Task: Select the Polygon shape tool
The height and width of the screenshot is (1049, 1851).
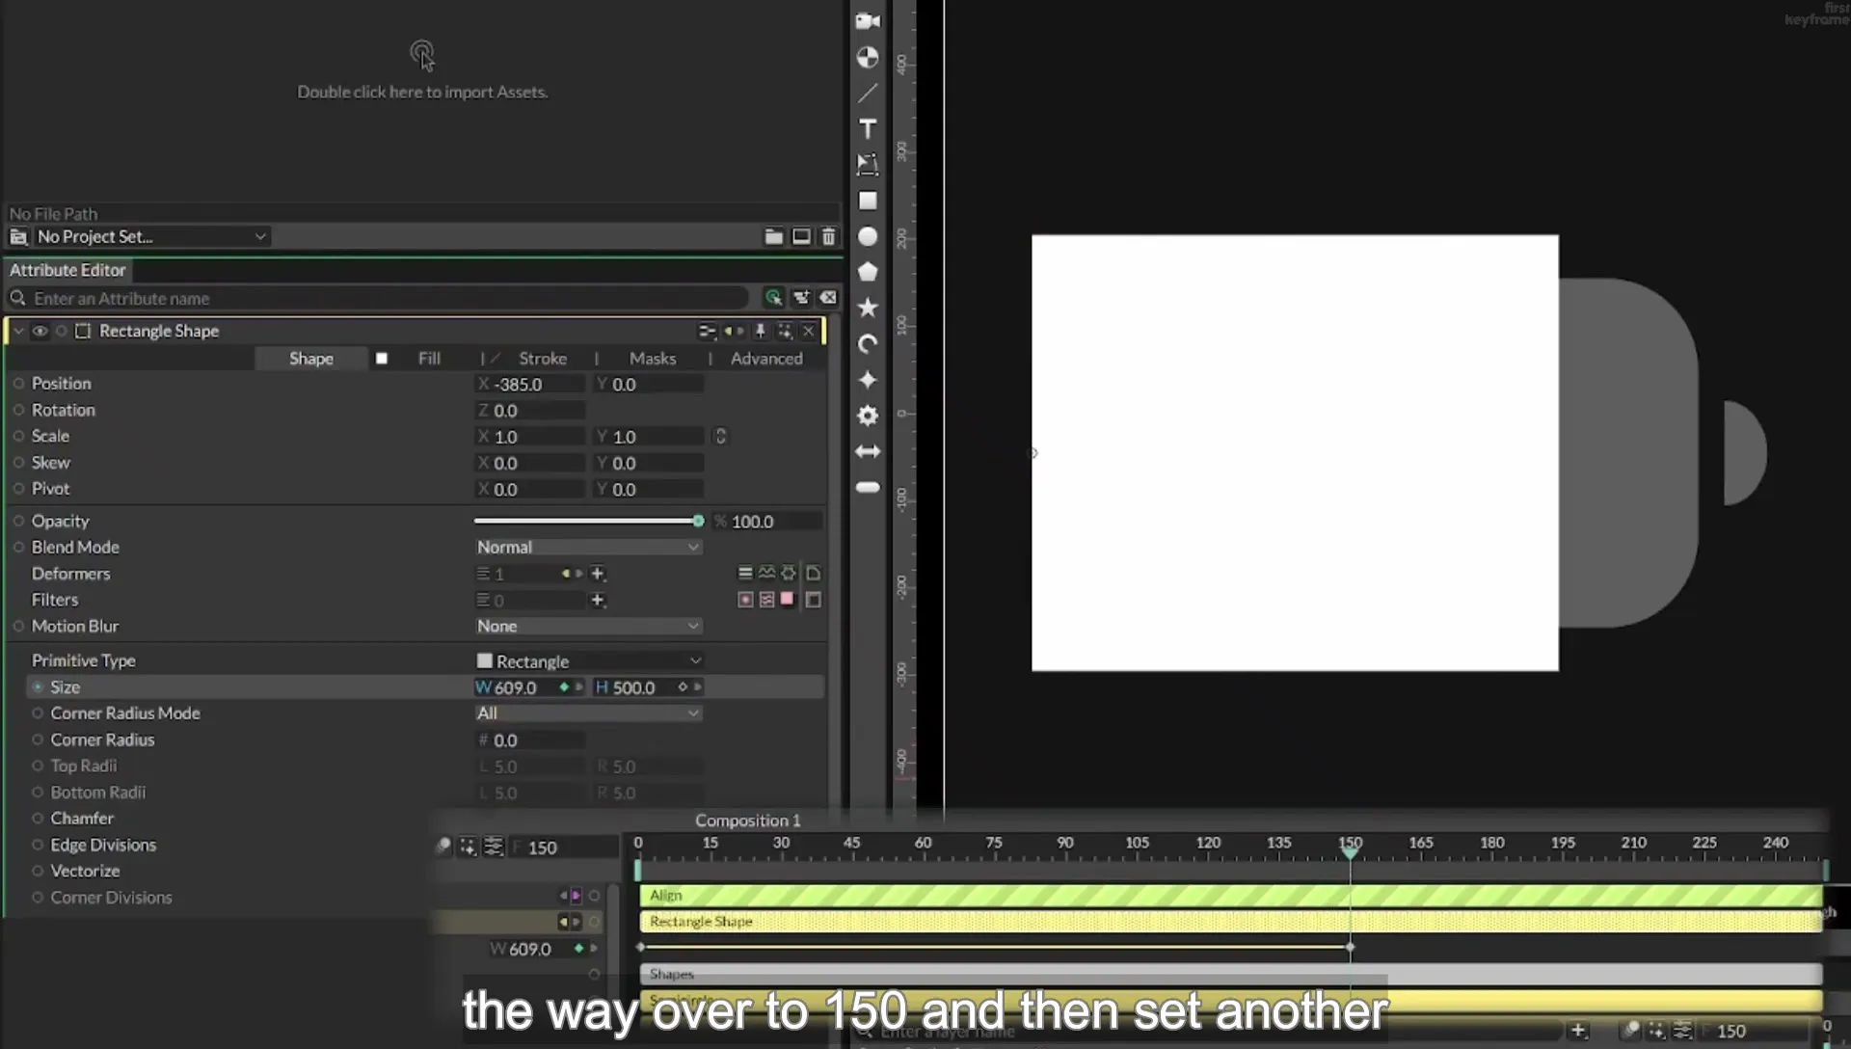Action: pos(868,272)
